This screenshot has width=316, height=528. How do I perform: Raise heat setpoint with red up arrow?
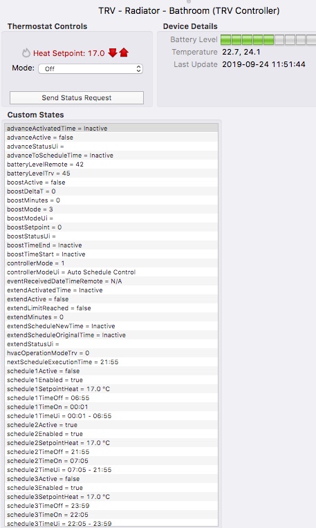tap(124, 53)
